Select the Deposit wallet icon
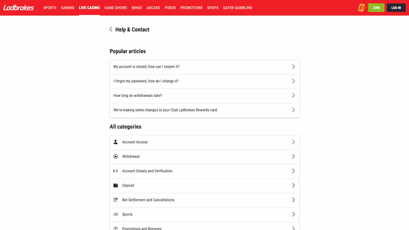409x230 pixels. pos(116,185)
